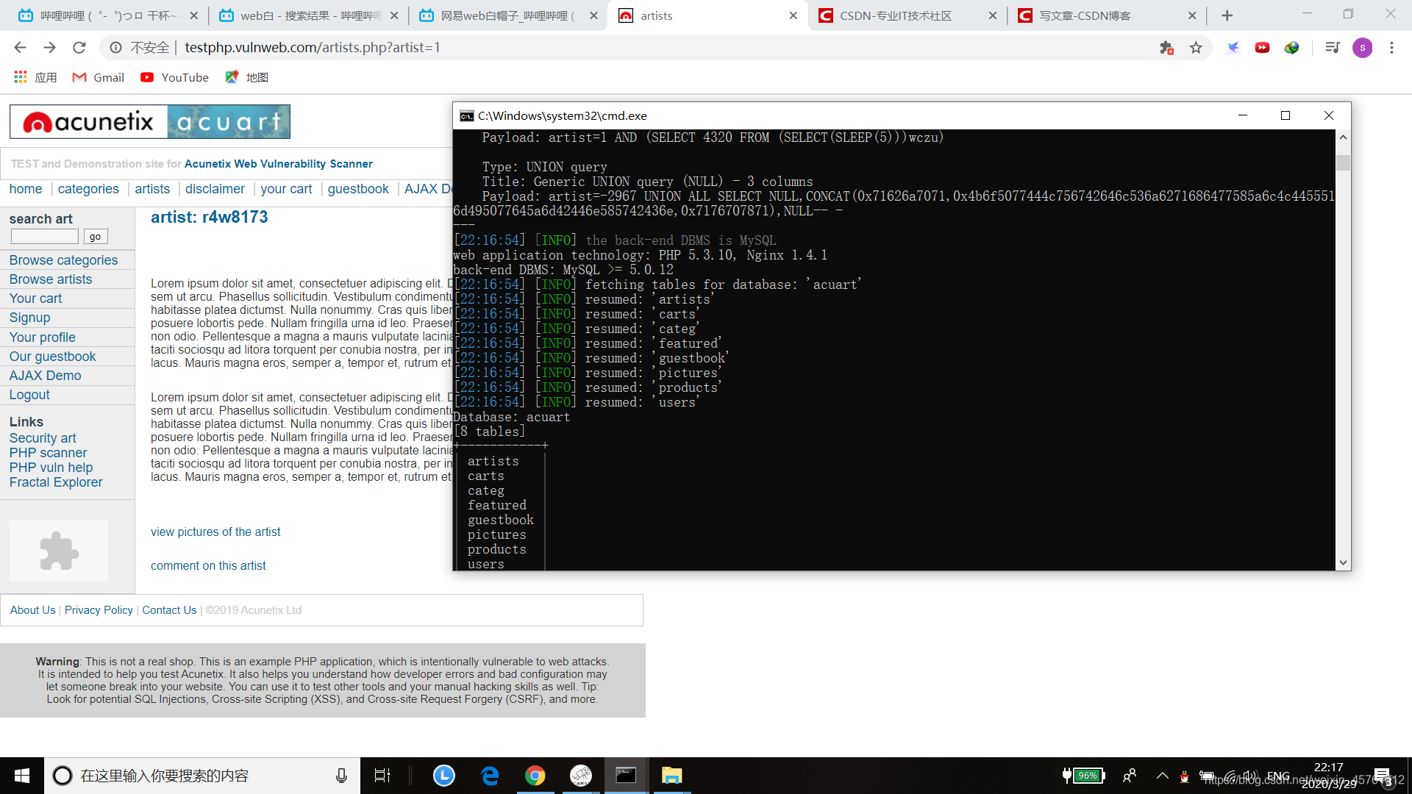The image size is (1412, 794).
Task: Show hidden system tray icons
Action: [1162, 776]
